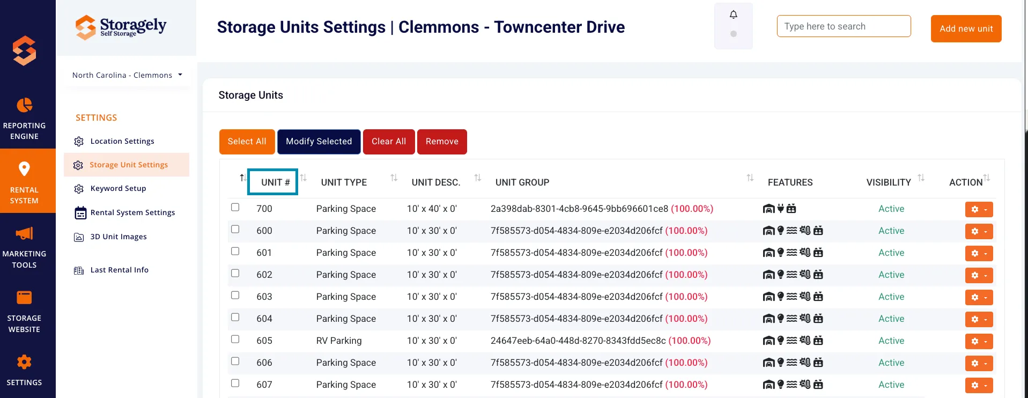The width and height of the screenshot is (1028, 398).
Task: Open the notifications bell icon
Action: [733, 14]
